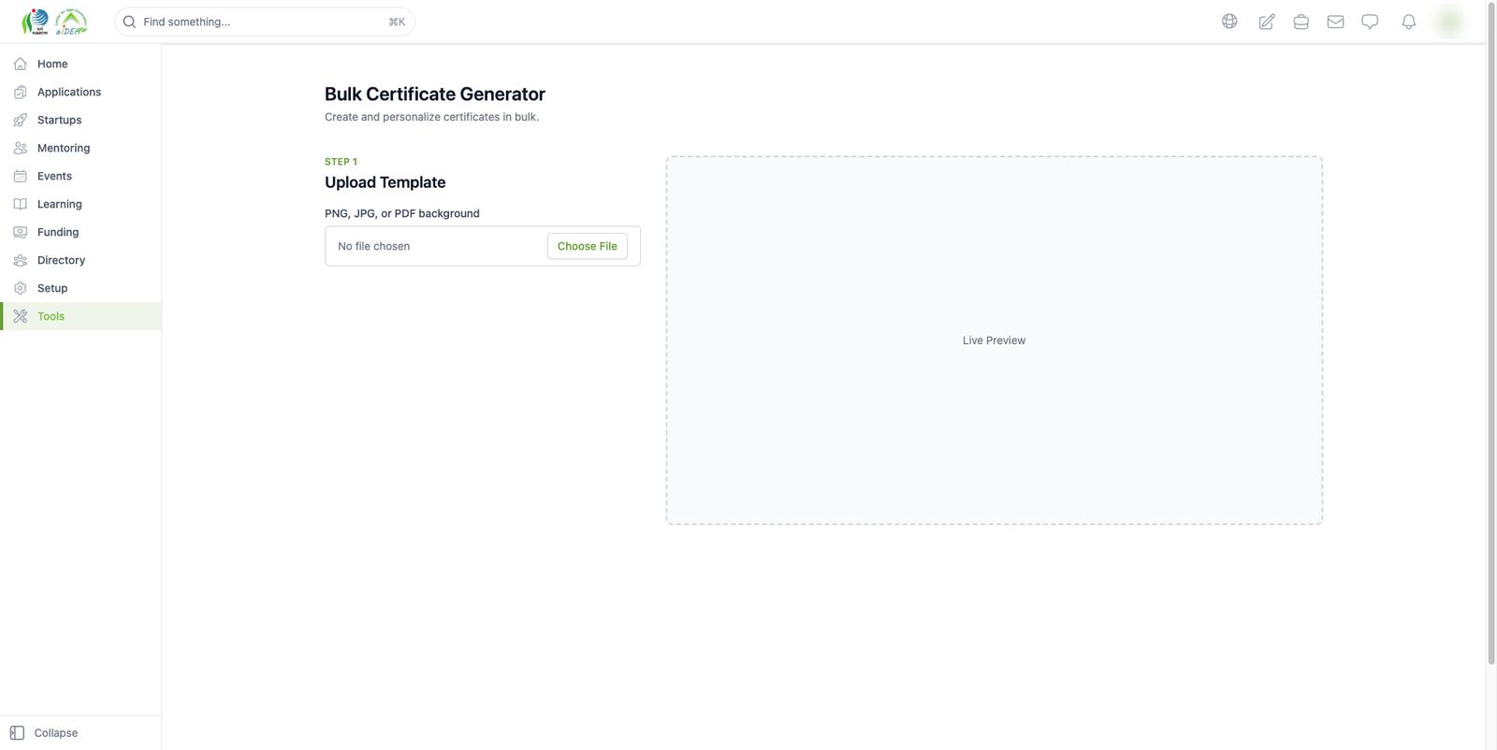The image size is (1497, 750).
Task: Select Events from sidebar
Action: [x=80, y=176]
